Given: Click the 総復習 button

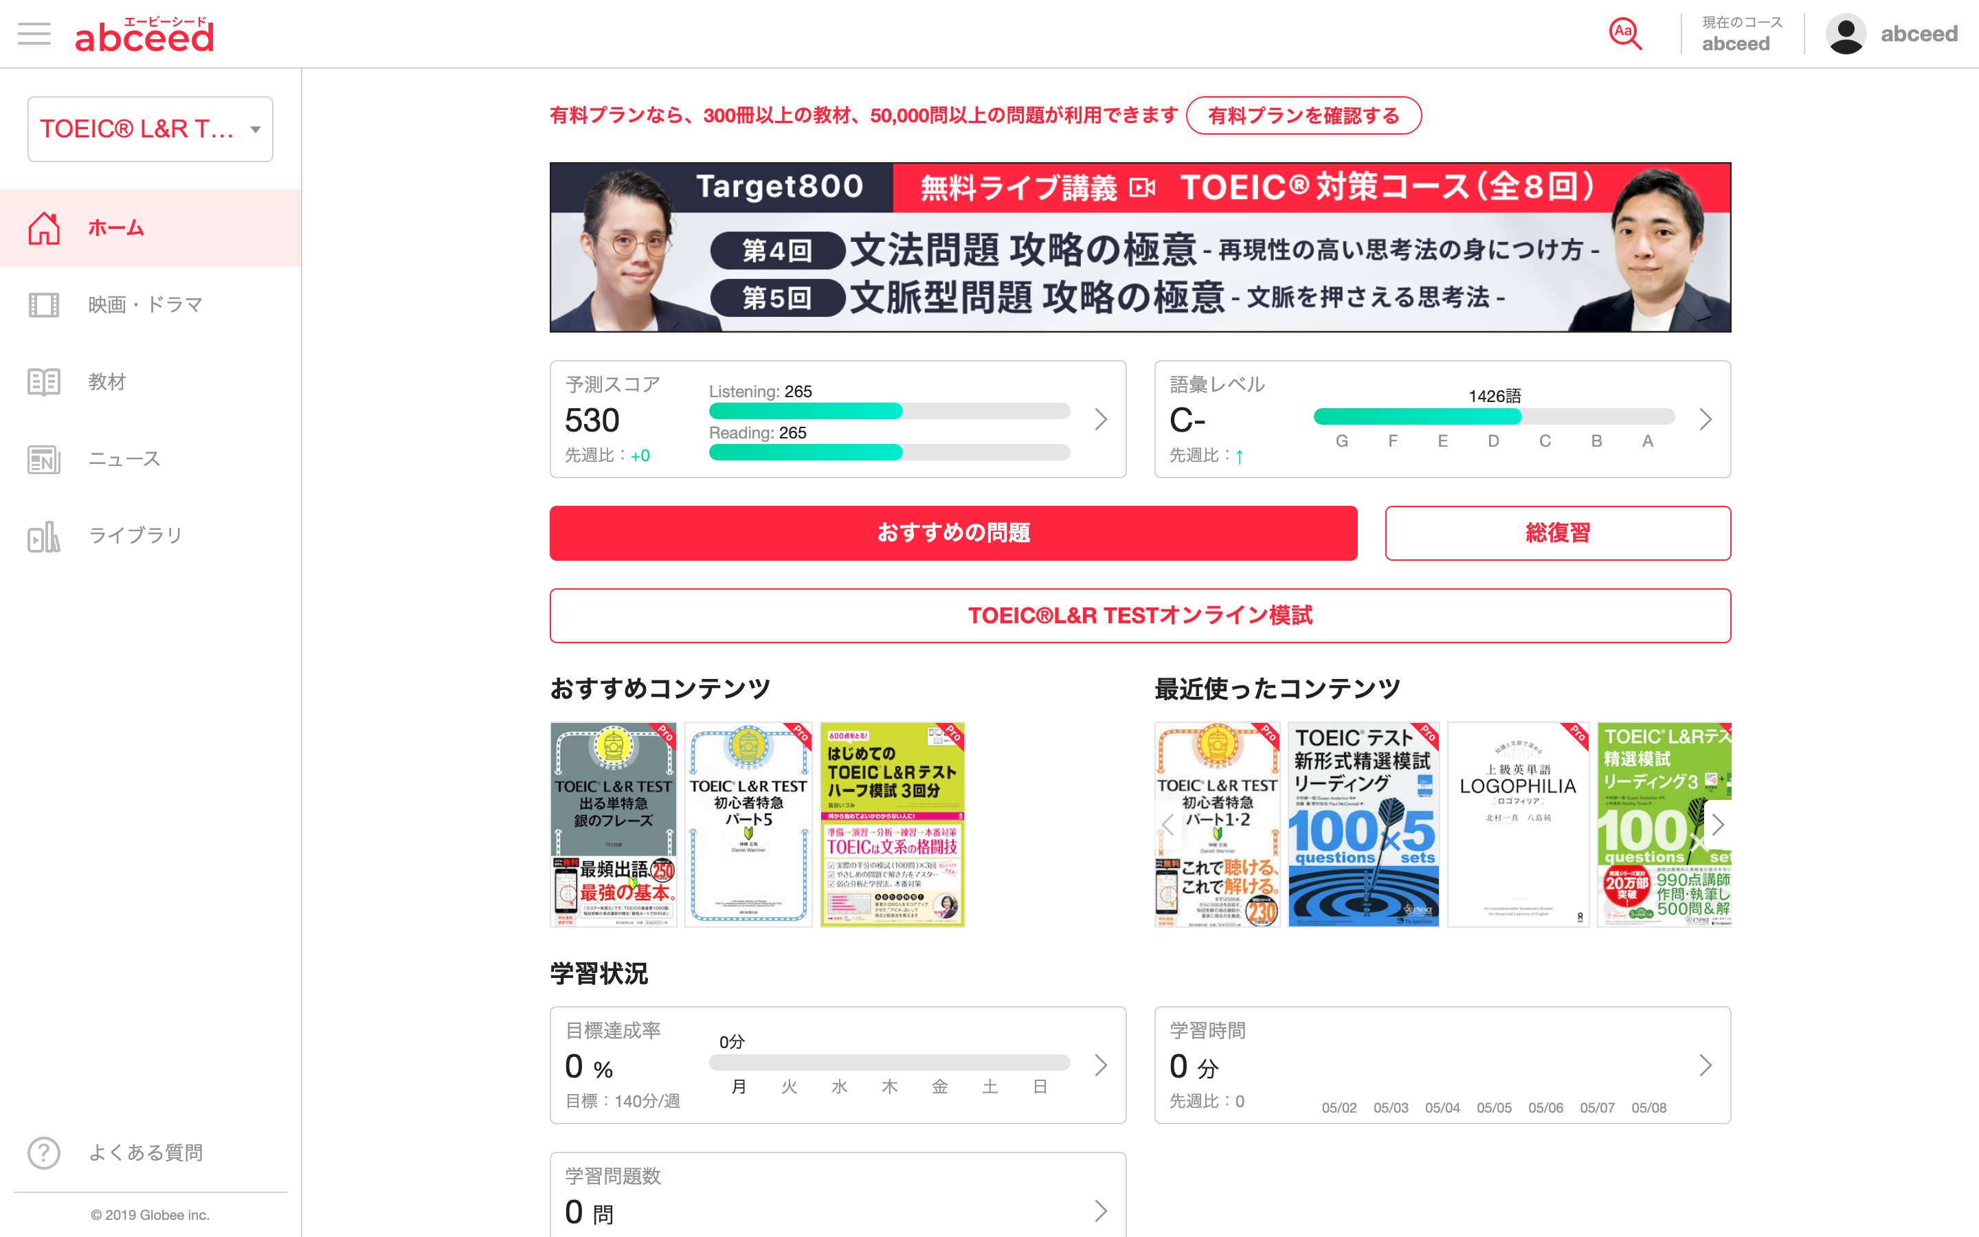Looking at the screenshot, I should tap(1558, 533).
